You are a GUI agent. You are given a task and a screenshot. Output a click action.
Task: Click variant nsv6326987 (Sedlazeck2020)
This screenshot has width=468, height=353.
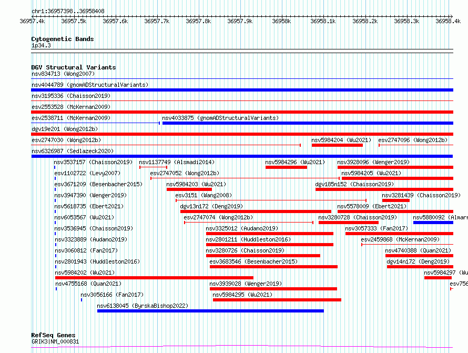(x=73, y=151)
